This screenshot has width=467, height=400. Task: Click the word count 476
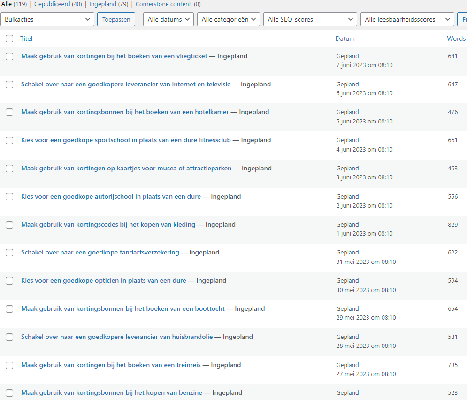[x=452, y=112]
